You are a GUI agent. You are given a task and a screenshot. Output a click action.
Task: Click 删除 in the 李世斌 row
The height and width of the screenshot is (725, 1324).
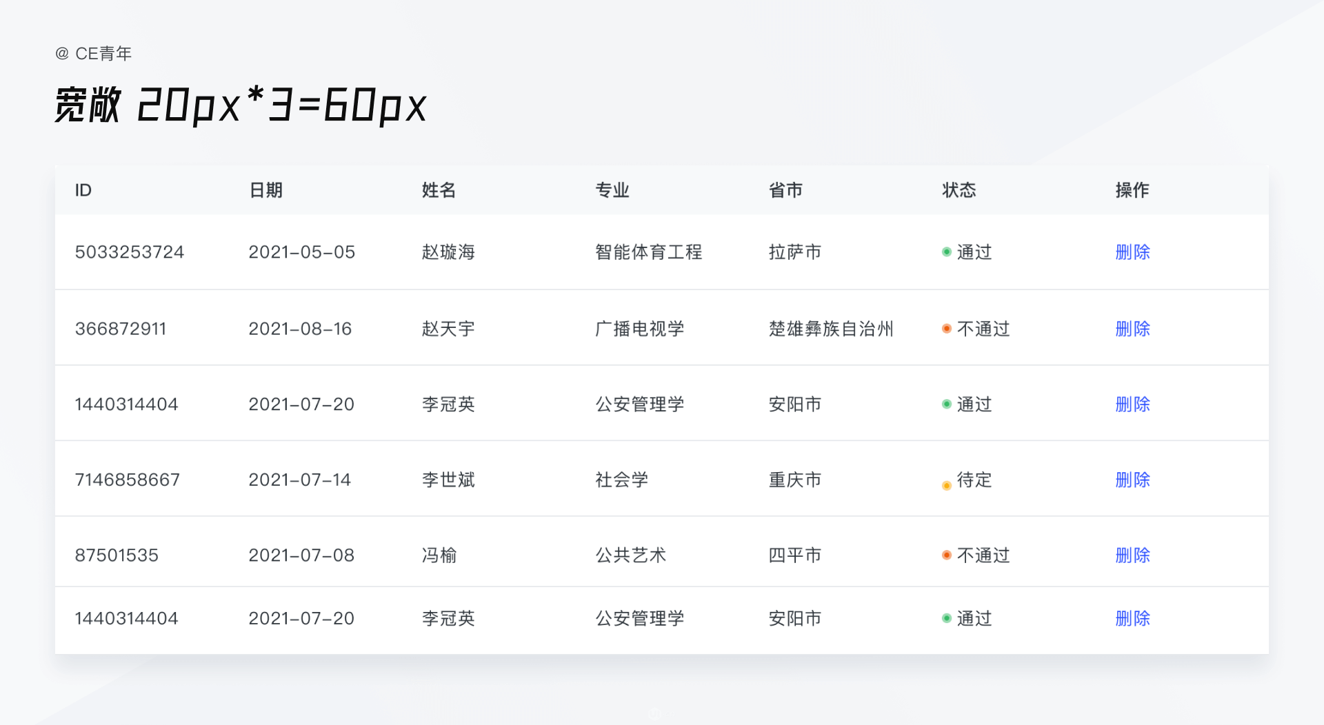point(1132,480)
